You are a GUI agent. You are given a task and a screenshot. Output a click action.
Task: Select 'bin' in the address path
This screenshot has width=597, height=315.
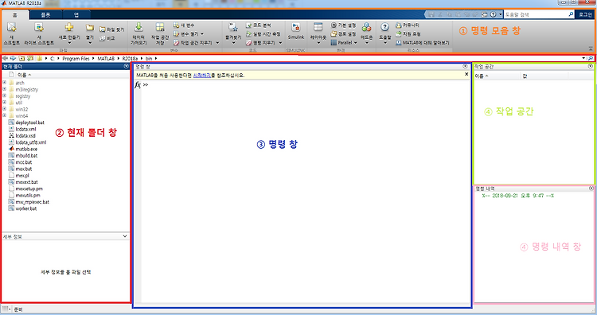click(149, 59)
